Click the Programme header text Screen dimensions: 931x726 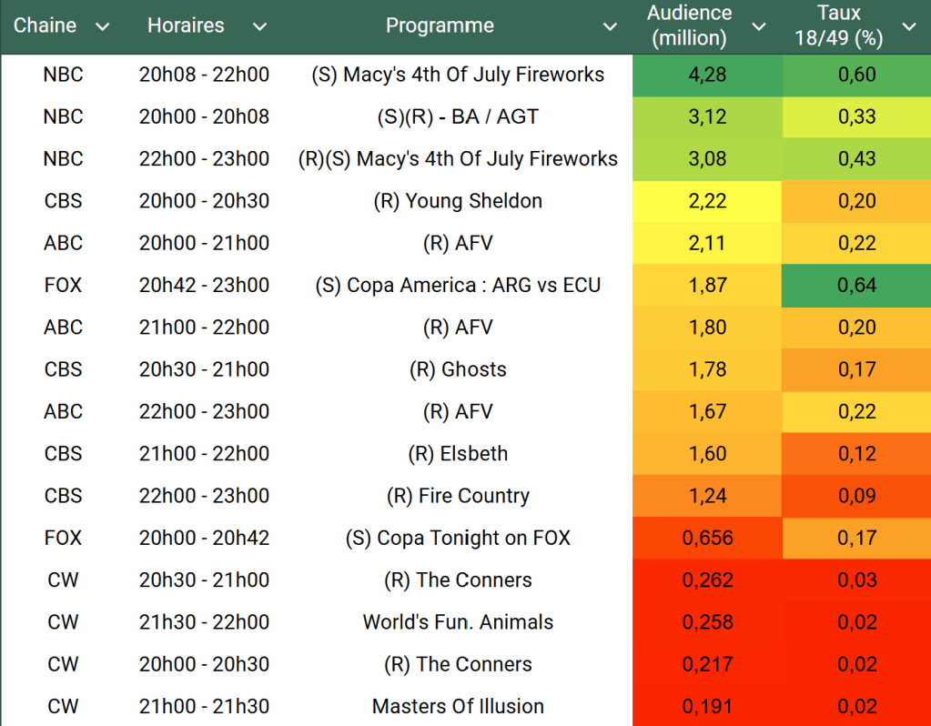tap(440, 25)
